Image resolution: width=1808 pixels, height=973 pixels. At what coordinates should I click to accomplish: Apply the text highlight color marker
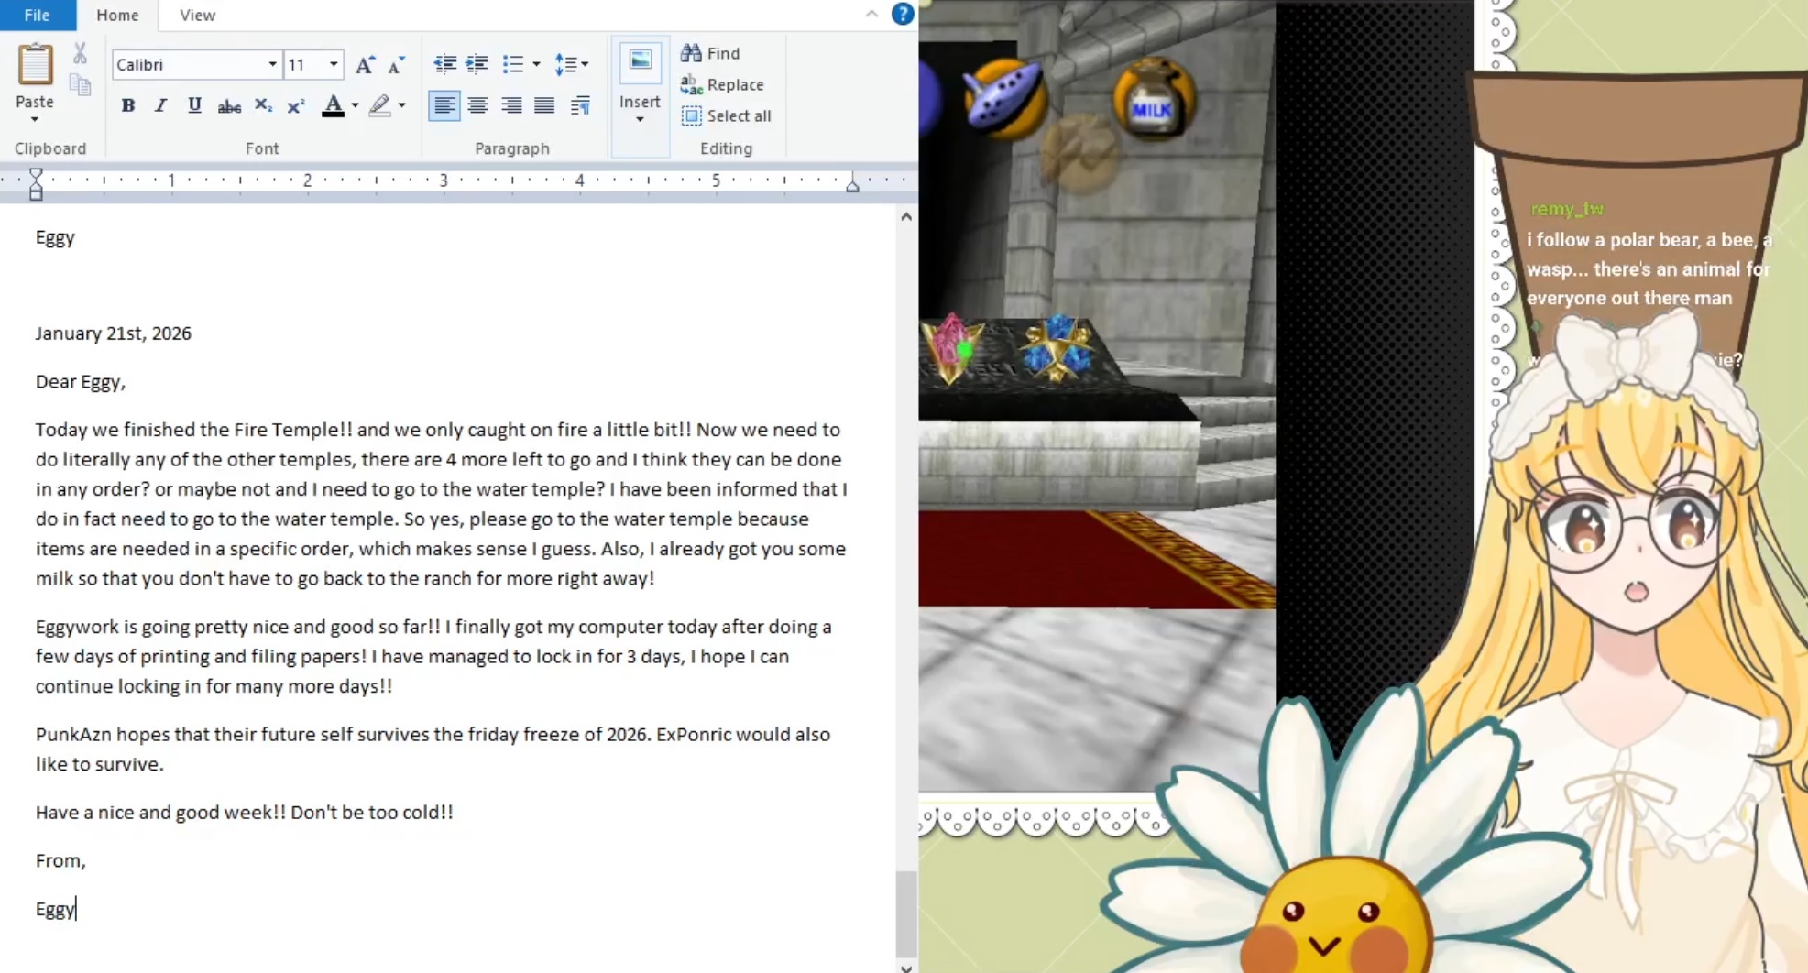(379, 105)
